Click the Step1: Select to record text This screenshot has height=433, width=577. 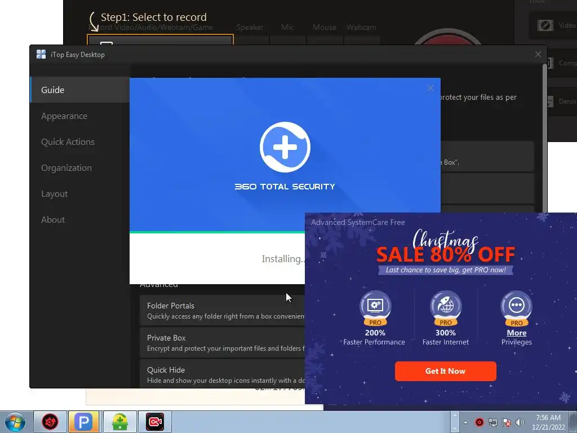click(x=153, y=17)
